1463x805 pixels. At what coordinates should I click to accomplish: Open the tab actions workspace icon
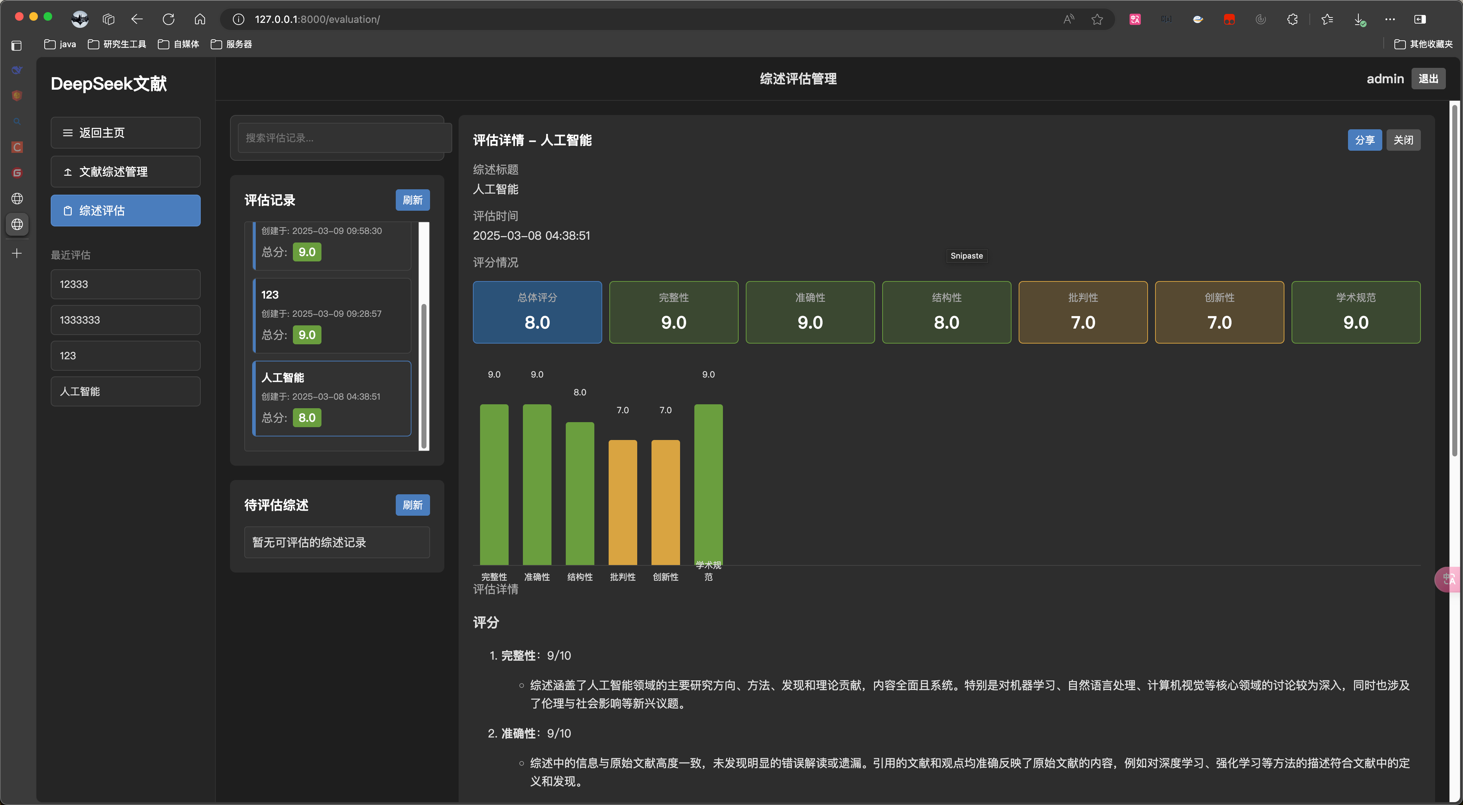coord(109,19)
